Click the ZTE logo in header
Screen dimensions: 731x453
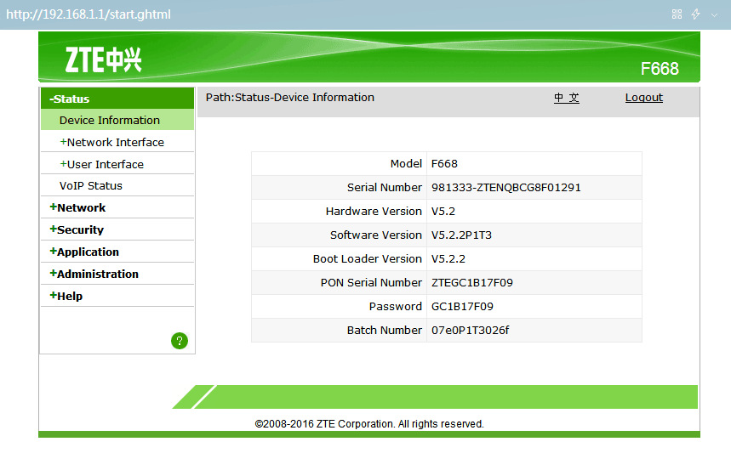coord(103,60)
